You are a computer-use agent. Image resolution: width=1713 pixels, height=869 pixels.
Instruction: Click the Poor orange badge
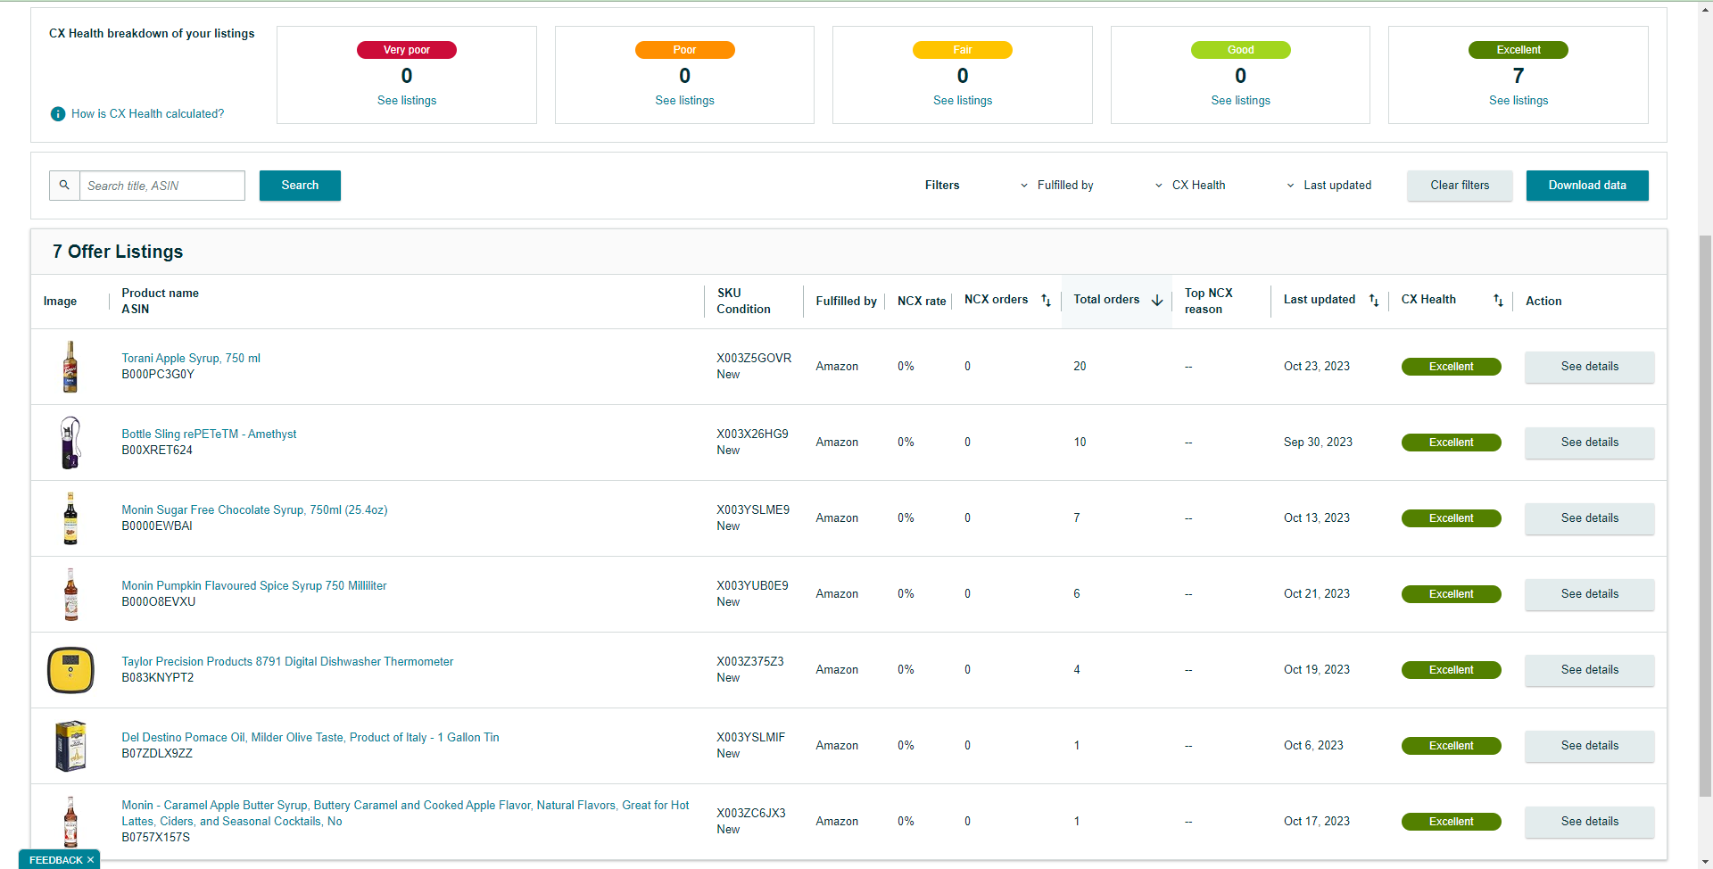(x=684, y=50)
